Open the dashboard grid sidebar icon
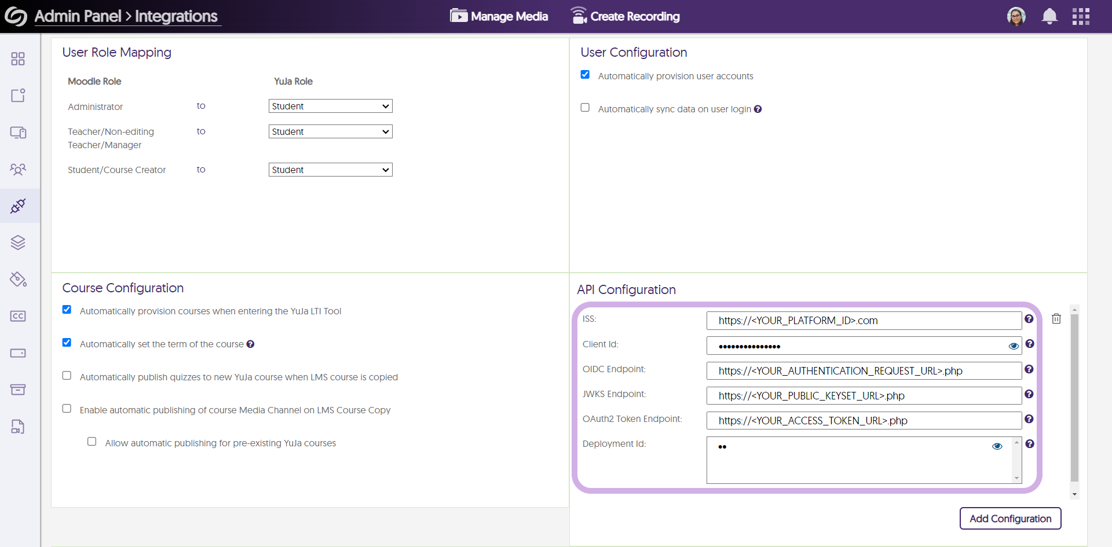1112x547 pixels. 18,58
